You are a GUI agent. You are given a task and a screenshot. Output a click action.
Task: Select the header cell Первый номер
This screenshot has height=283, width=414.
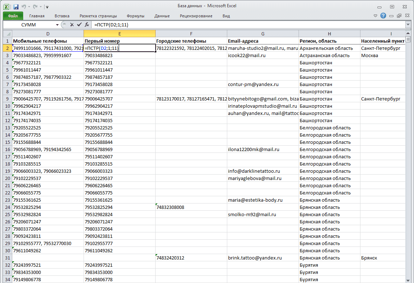(119, 41)
